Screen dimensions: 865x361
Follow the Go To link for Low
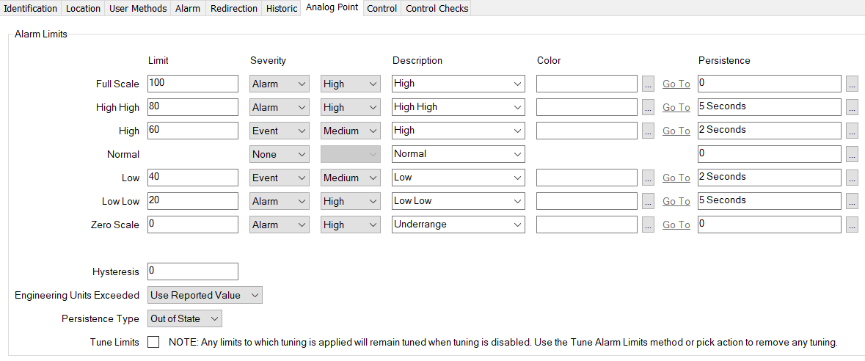676,178
